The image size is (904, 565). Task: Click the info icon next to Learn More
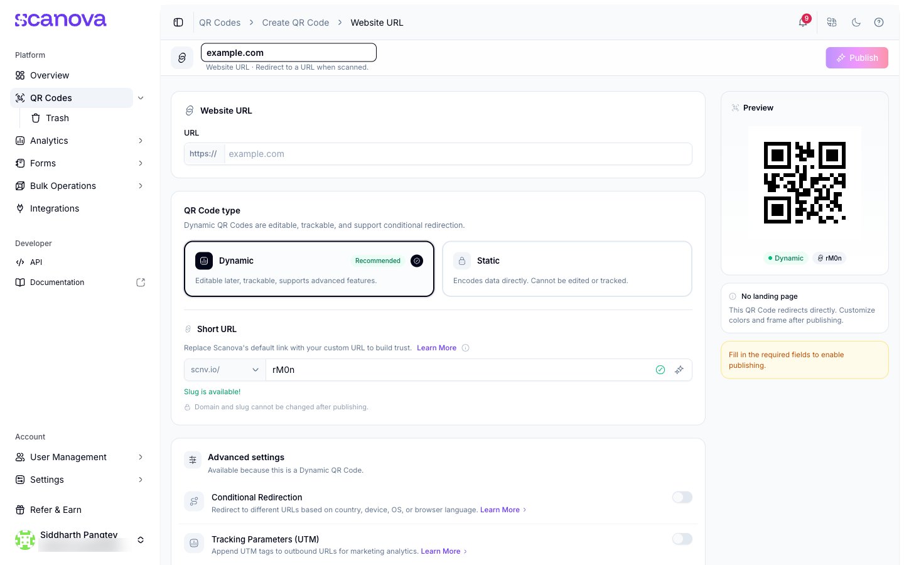[465, 348]
